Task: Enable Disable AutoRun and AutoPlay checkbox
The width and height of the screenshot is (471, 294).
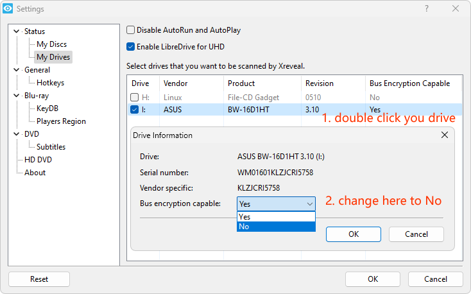Action: [x=131, y=30]
